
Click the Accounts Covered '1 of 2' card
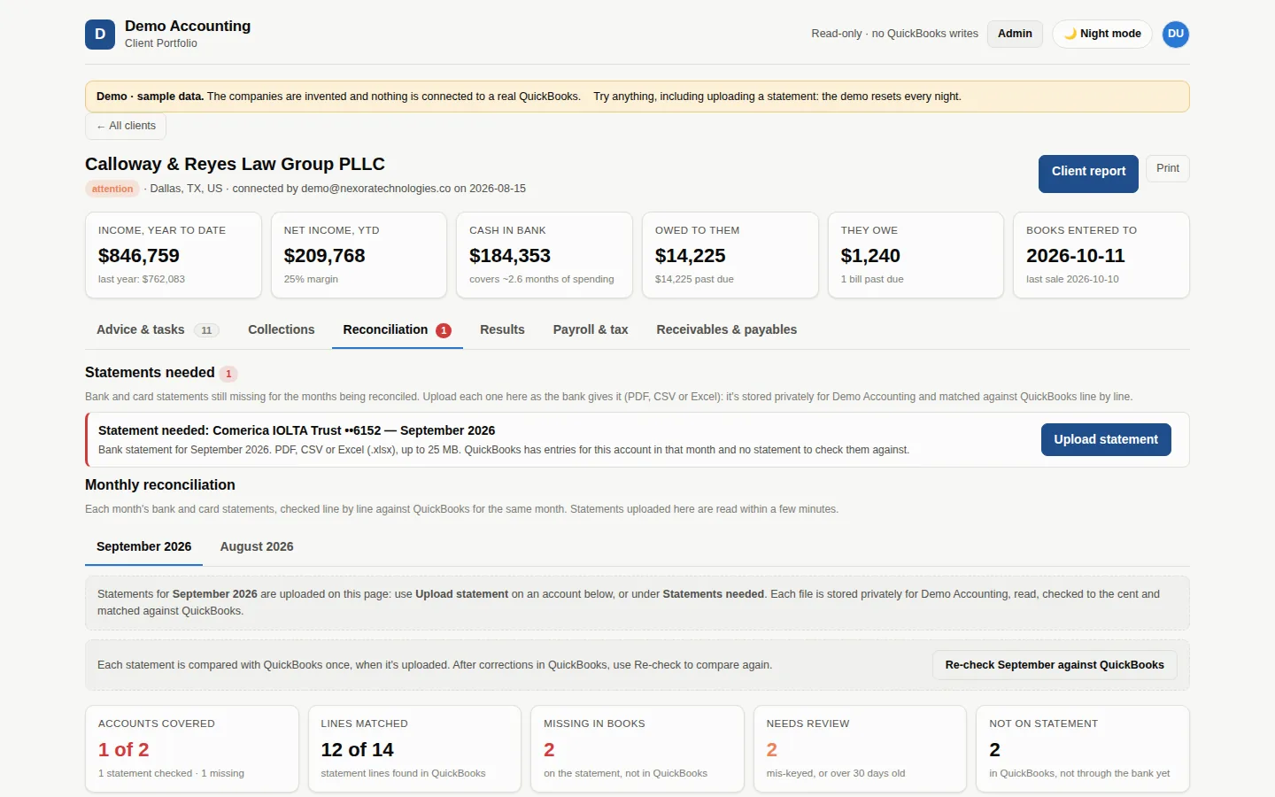tap(192, 748)
